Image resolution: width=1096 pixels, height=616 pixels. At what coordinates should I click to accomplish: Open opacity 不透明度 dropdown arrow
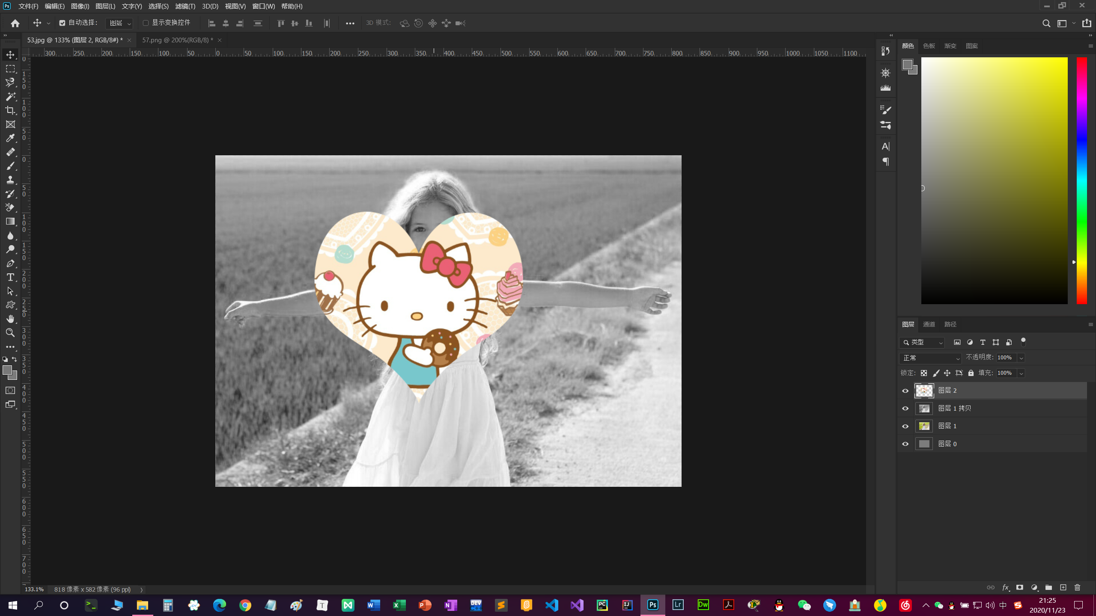1021,358
